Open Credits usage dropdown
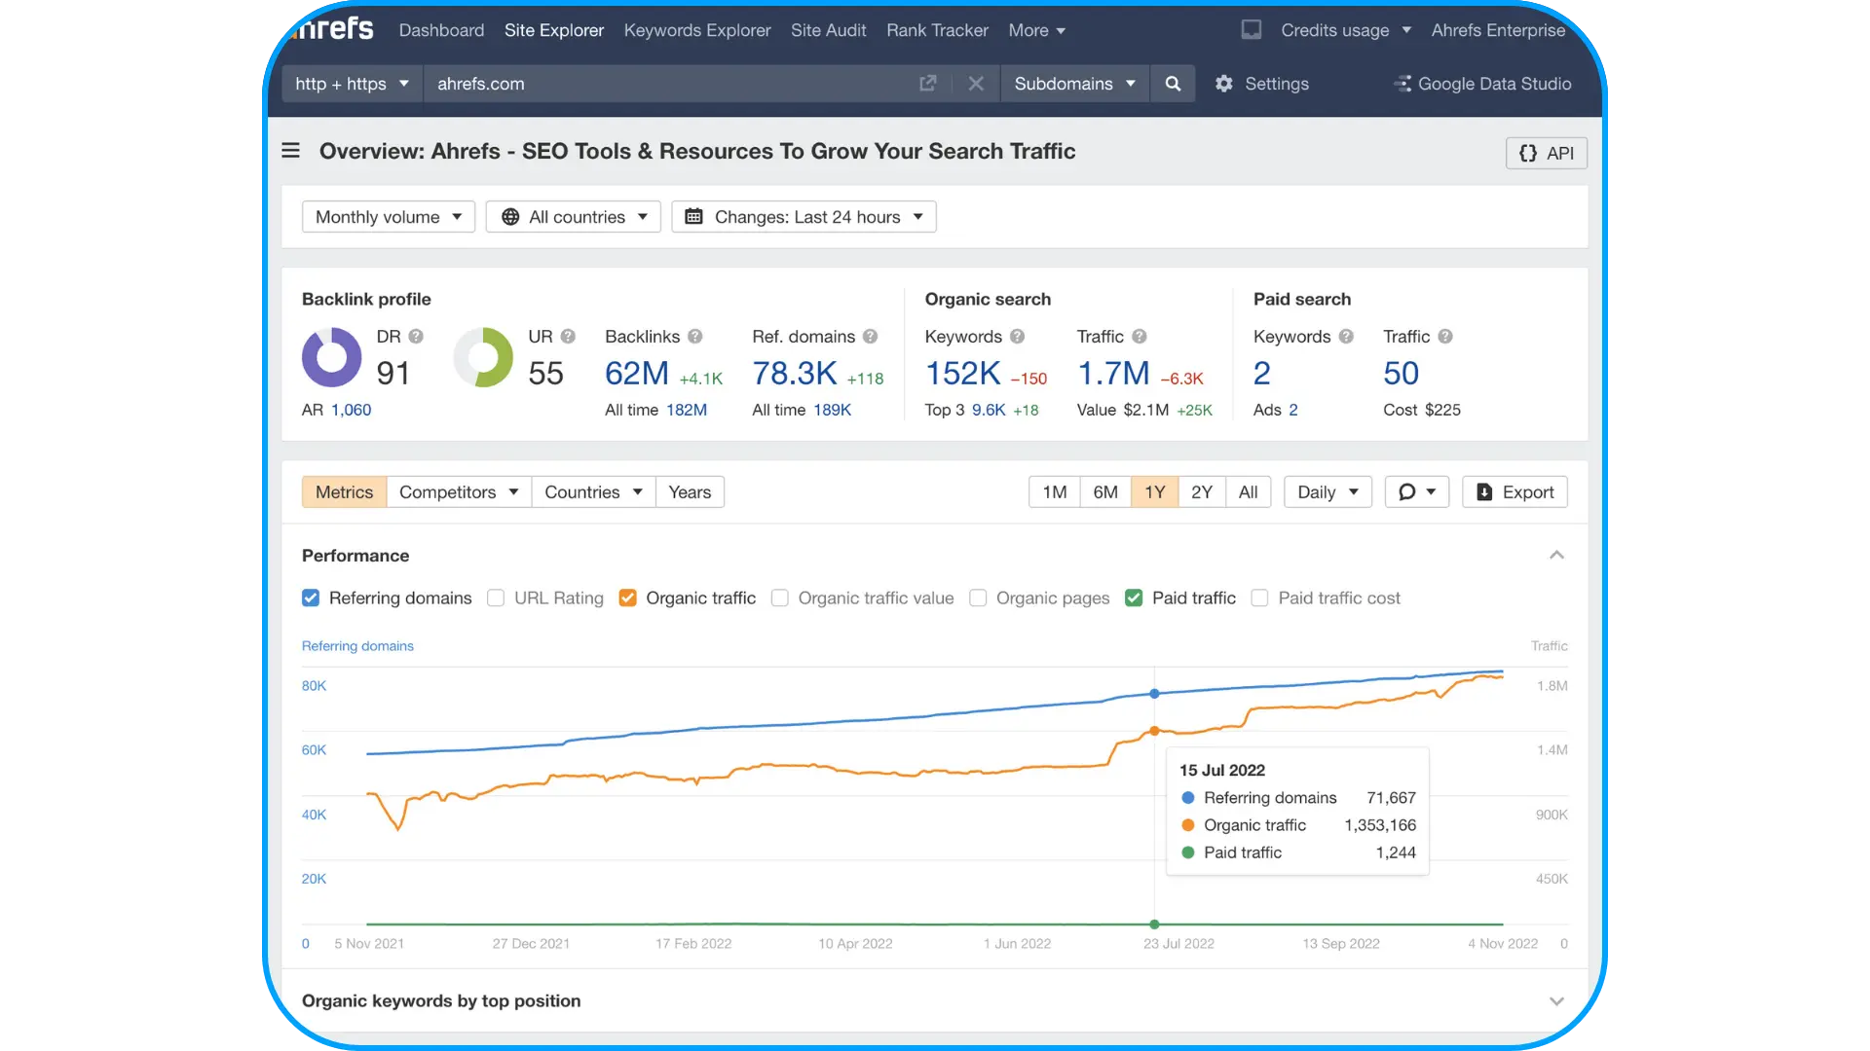1870x1051 pixels. coord(1346,30)
